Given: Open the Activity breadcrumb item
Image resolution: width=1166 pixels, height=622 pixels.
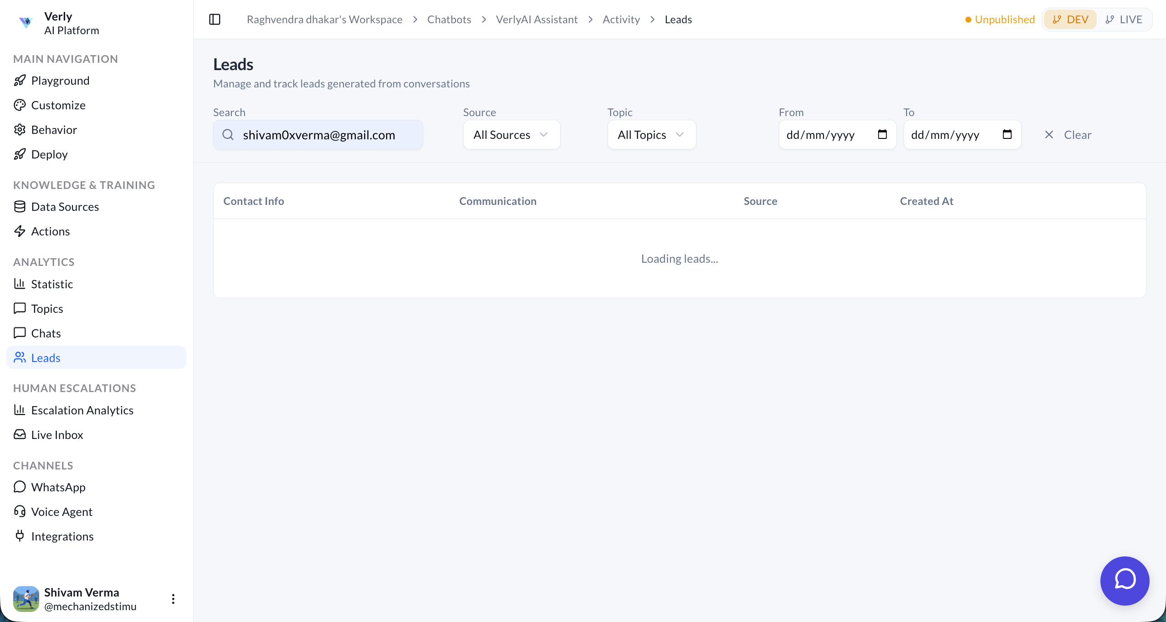Looking at the screenshot, I should 621,19.
